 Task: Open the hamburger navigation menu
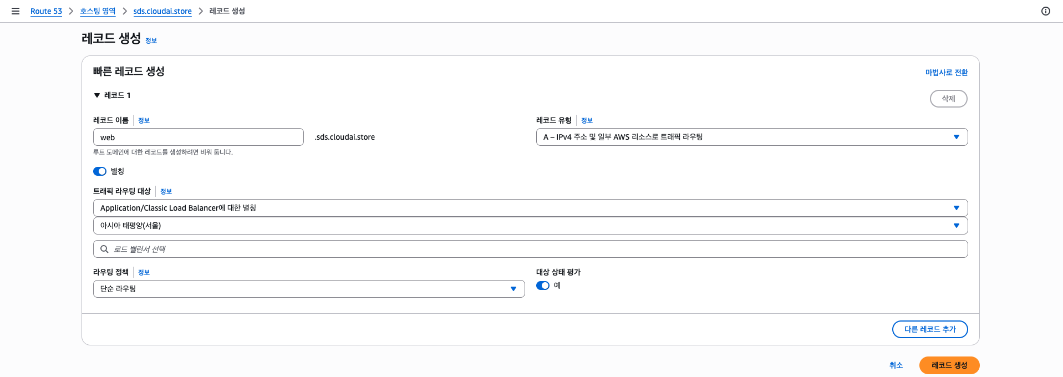16,11
